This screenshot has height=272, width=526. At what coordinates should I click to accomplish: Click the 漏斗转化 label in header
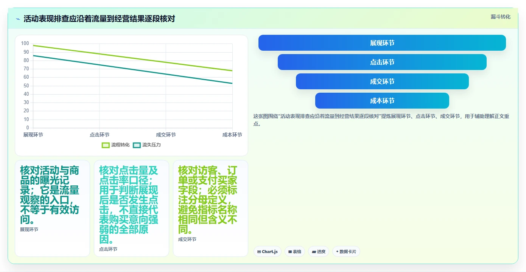pos(501,17)
